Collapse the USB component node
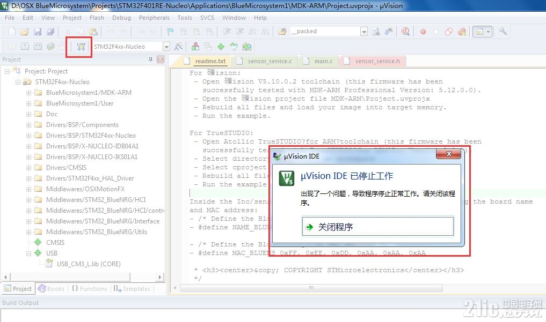The width and height of the screenshot is (546, 322). point(28,253)
